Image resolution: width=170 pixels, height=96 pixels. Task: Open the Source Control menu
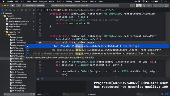tap(80, 2)
